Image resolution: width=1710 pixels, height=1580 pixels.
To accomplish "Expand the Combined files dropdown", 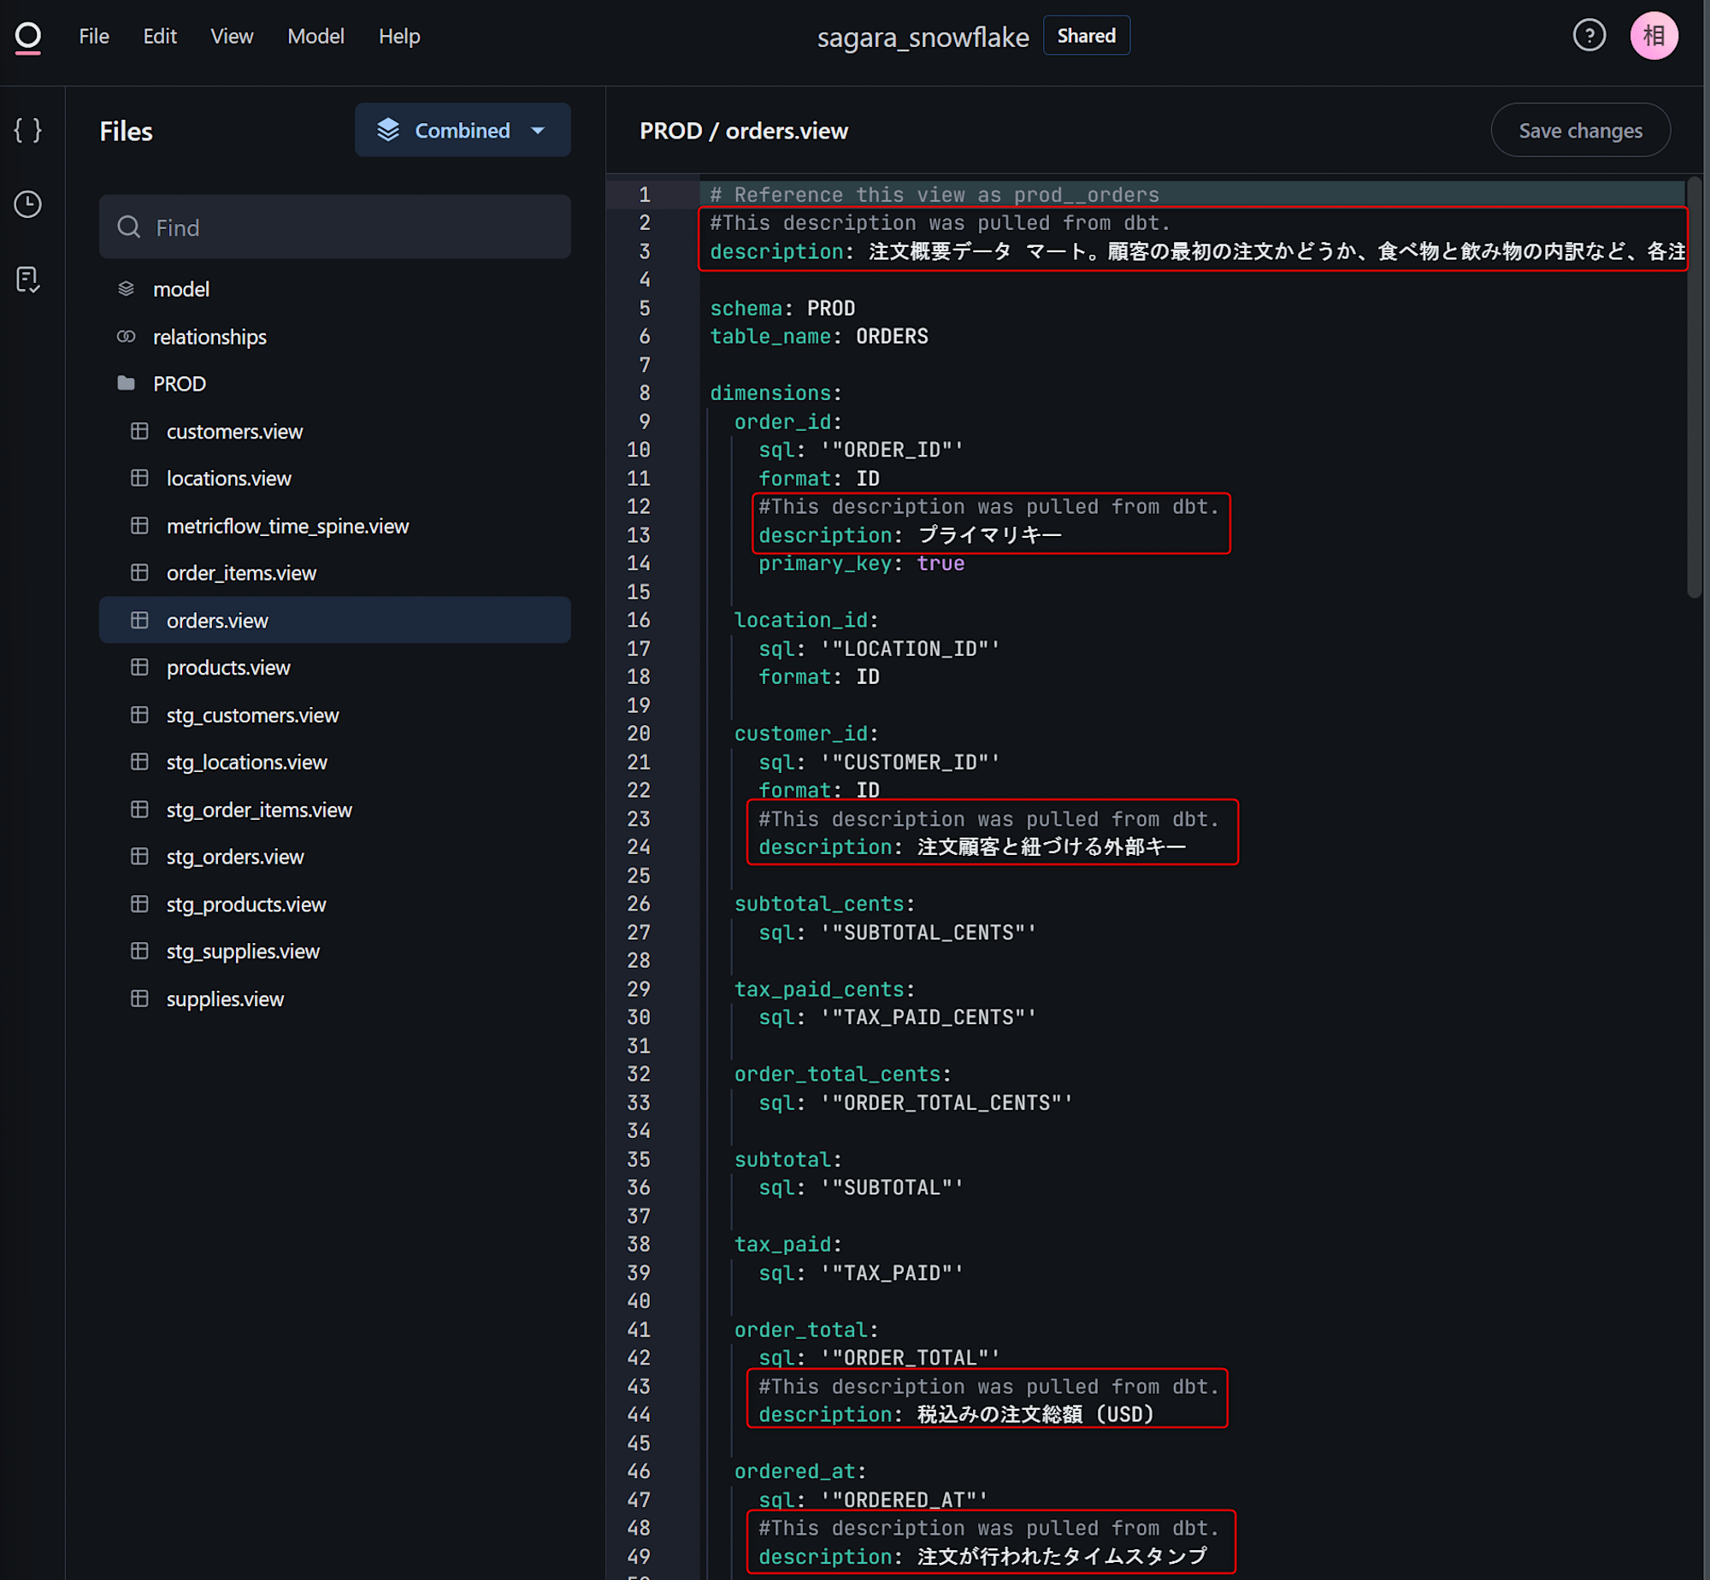I will pyautogui.click(x=538, y=131).
